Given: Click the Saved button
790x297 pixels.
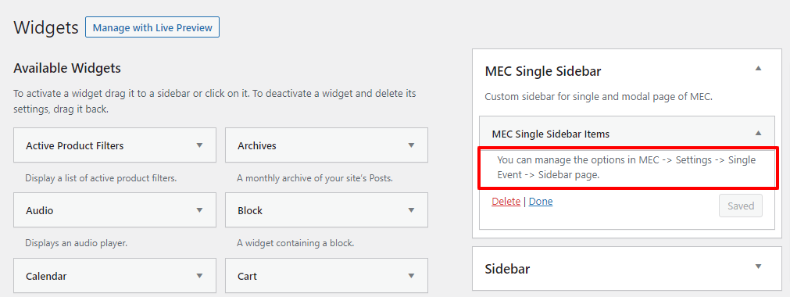Looking at the screenshot, I should coord(741,206).
